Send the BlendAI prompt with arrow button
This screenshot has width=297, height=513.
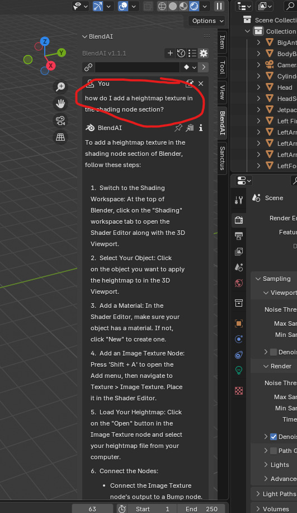tap(204, 67)
